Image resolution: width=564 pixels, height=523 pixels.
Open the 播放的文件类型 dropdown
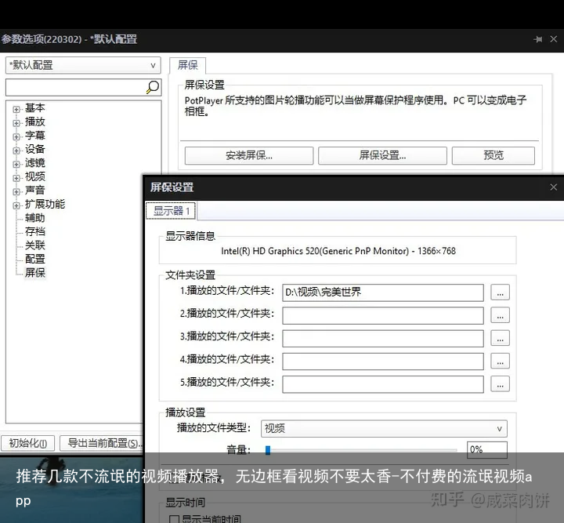384,429
